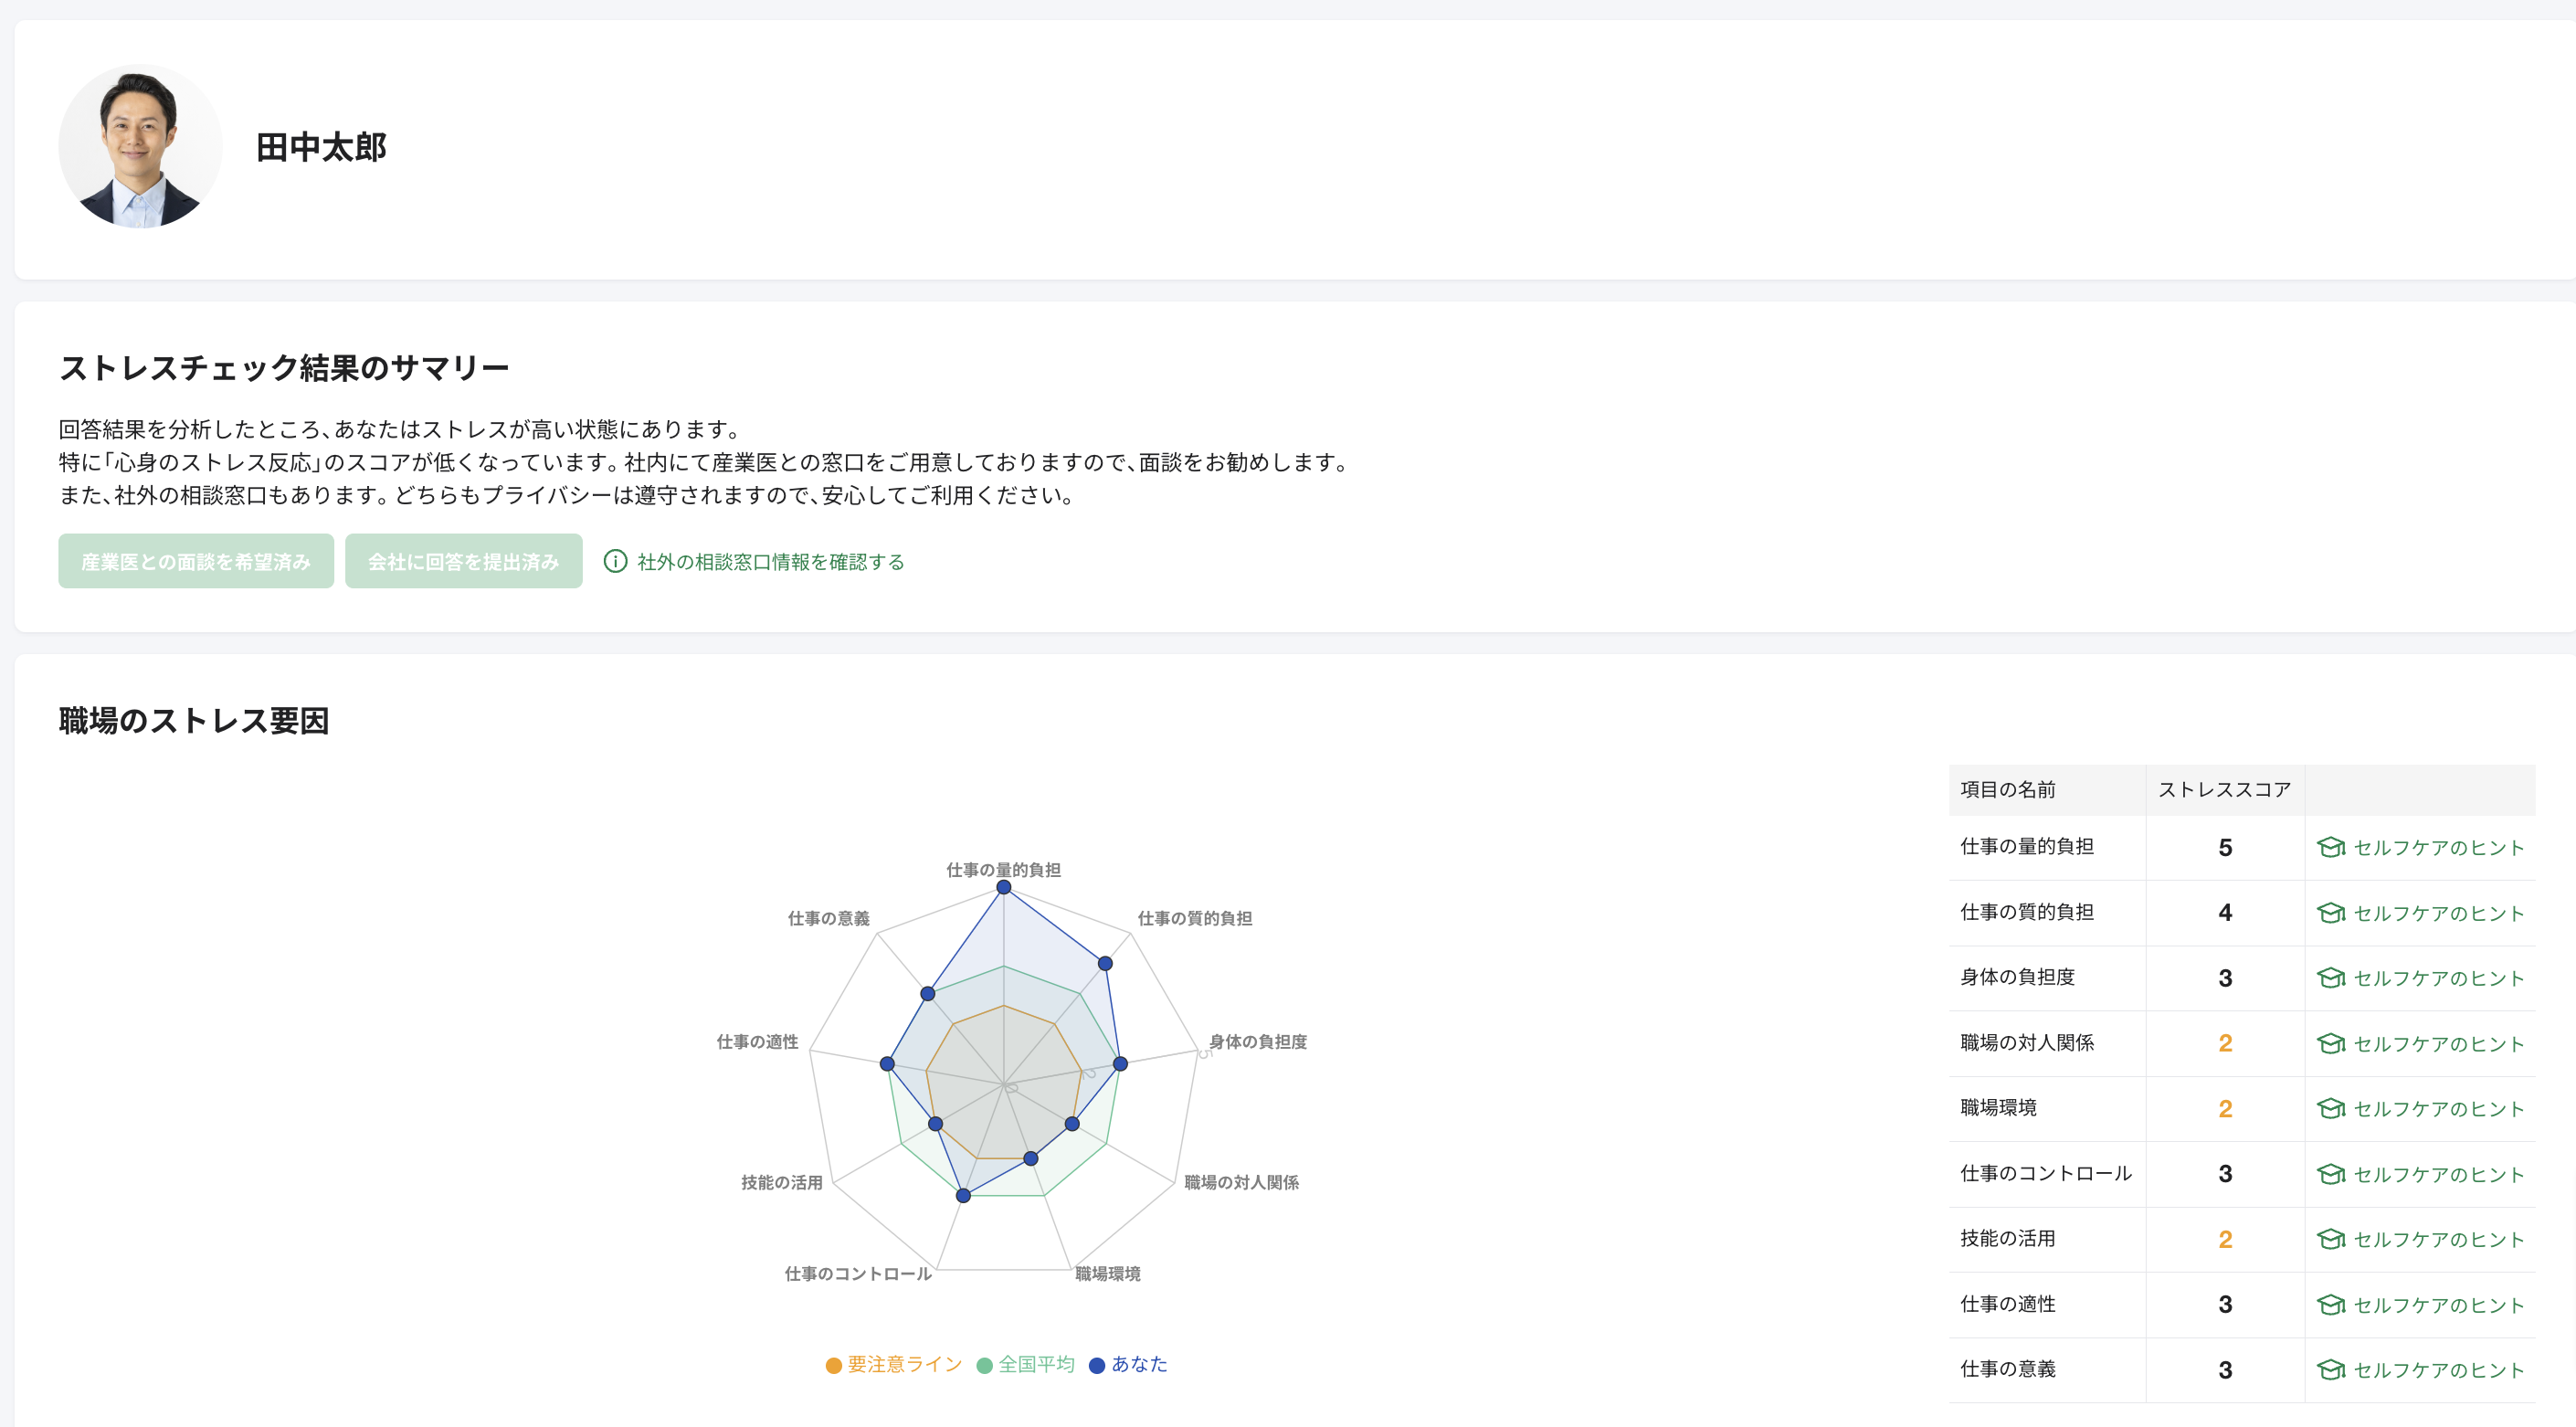The height and width of the screenshot is (1427, 2576).
Task: Click the info circle icon beside 社外の相談窓口
Action: [x=615, y=561]
